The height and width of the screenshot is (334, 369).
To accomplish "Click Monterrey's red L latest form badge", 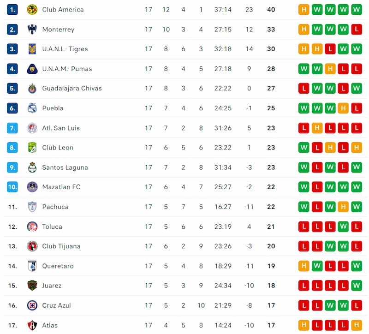I will click(356, 30).
